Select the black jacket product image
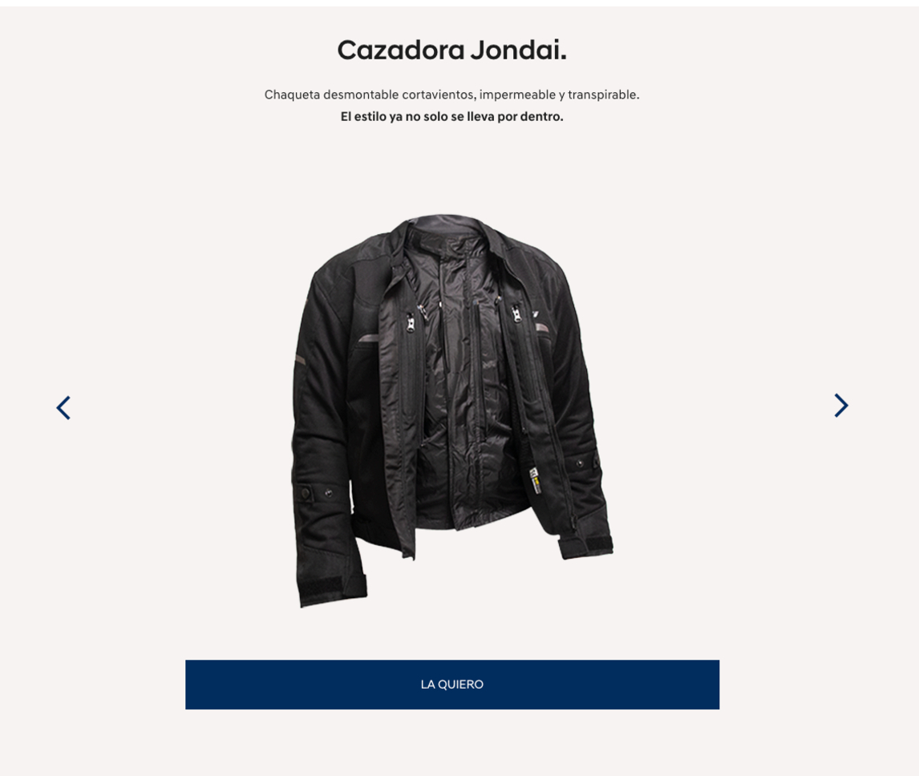This screenshot has width=919, height=776. click(451, 410)
